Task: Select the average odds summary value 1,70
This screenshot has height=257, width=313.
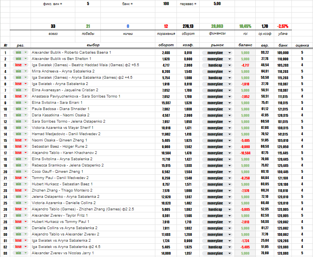Action: 265,26
